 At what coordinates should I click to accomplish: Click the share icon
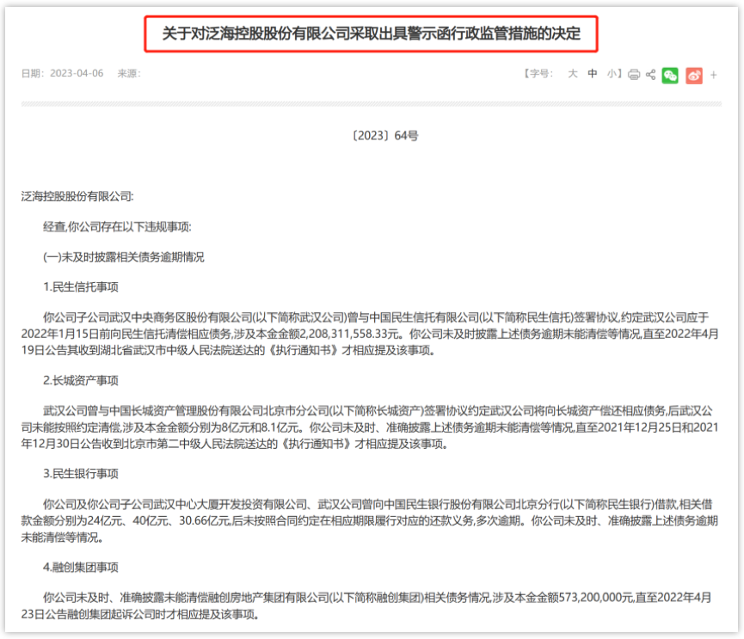(650, 75)
